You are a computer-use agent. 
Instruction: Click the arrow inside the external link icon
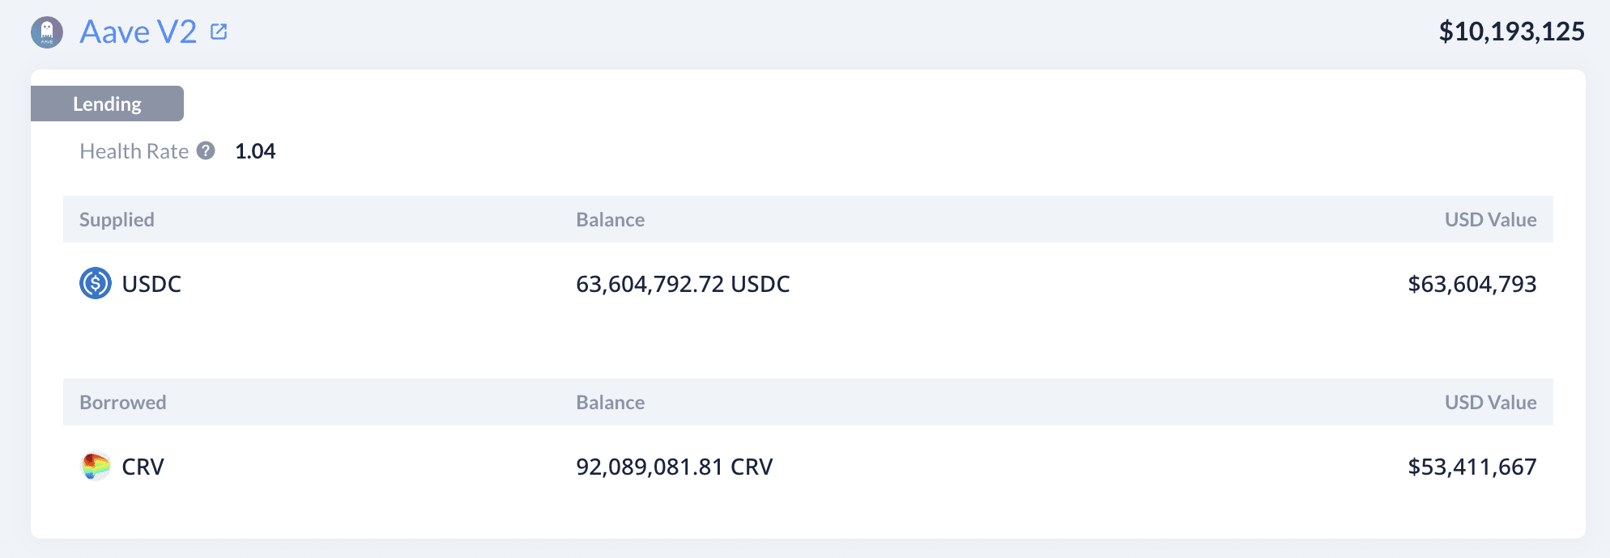[219, 29]
